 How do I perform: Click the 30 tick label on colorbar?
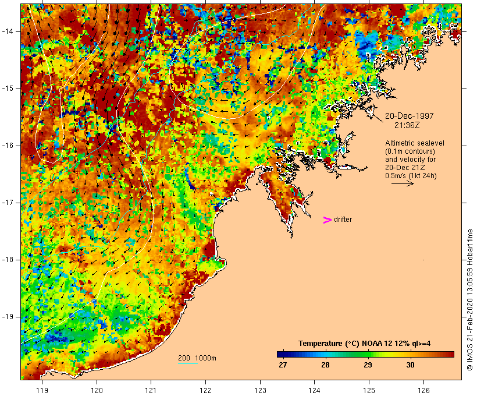[x=410, y=365]
